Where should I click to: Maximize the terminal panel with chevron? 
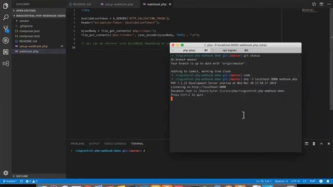pos(322,144)
